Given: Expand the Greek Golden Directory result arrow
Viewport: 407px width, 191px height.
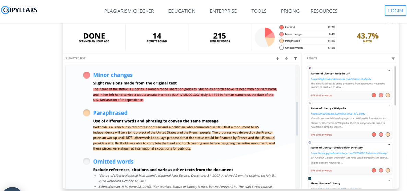Looking at the screenshot, I should point(389,145).
